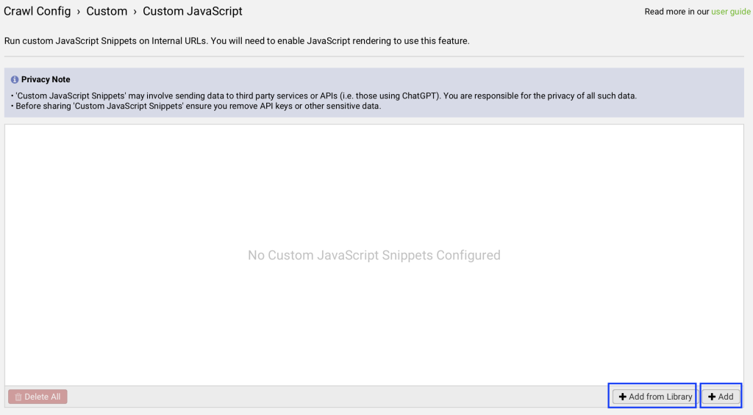Add a new JavaScript snippet
The image size is (753, 415).
721,397
